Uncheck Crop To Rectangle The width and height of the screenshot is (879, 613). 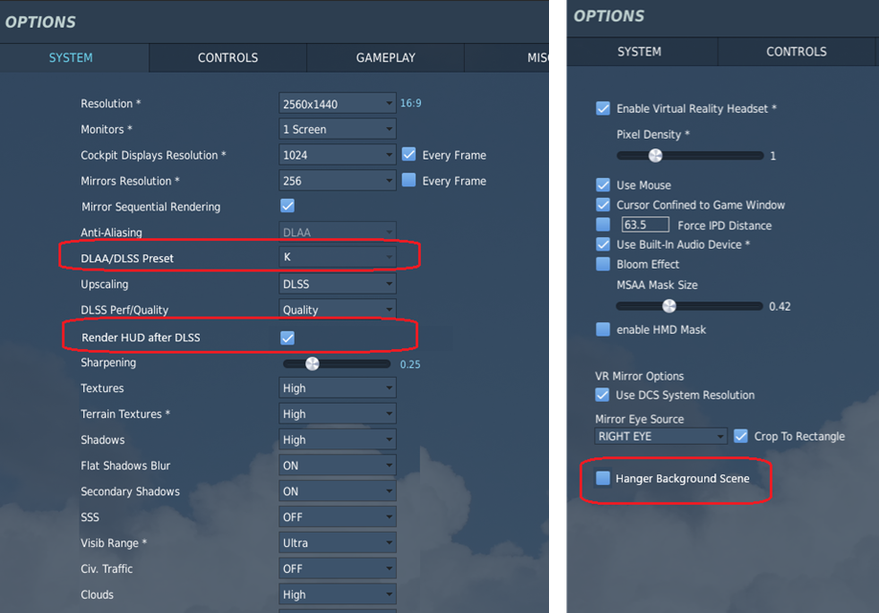[740, 436]
